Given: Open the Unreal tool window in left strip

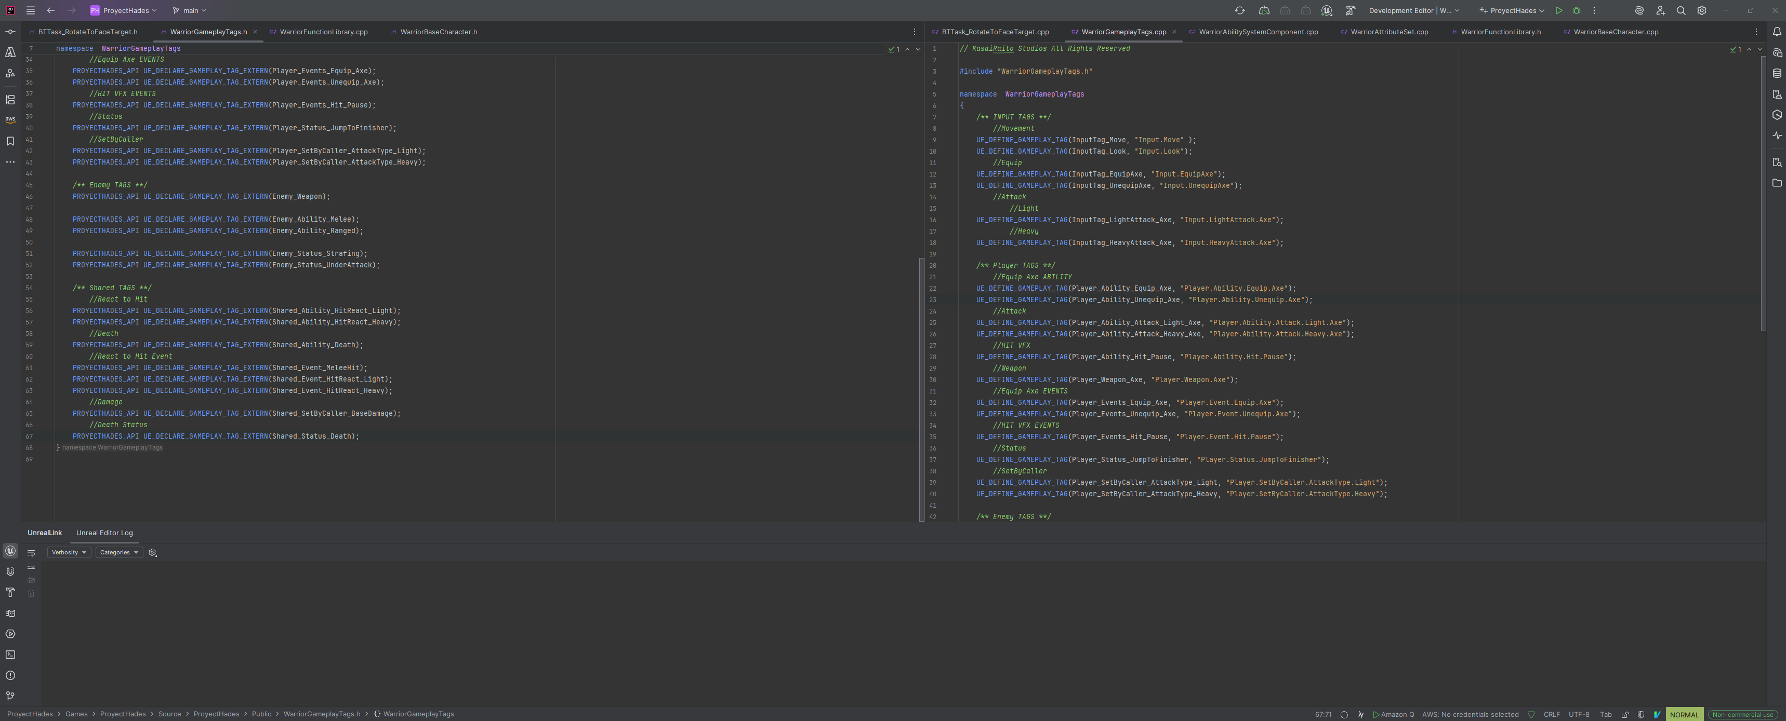Looking at the screenshot, I should (x=10, y=551).
